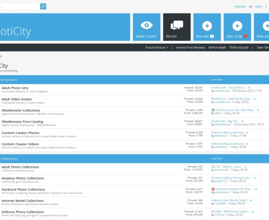This screenshot has height=220, width=269.
Task: Open the Content Creator Photos forum
Action: (x=20, y=133)
